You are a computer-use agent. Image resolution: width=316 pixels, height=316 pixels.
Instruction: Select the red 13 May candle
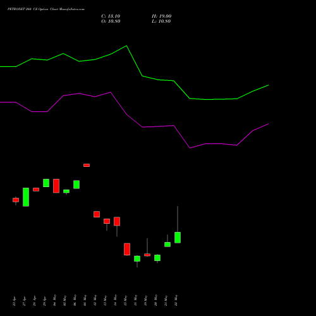(x=107, y=221)
